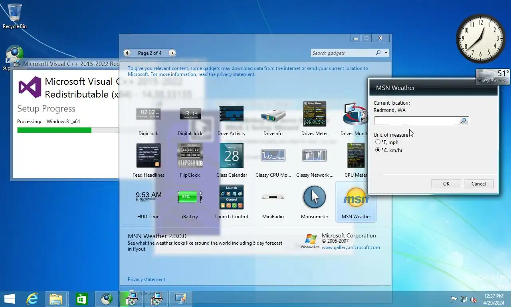Confirm MSN Weather settings with OK
This screenshot has height=307, width=511.
tap(446, 184)
